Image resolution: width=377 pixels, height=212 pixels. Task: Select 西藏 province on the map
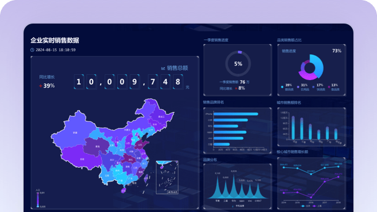click(82, 159)
